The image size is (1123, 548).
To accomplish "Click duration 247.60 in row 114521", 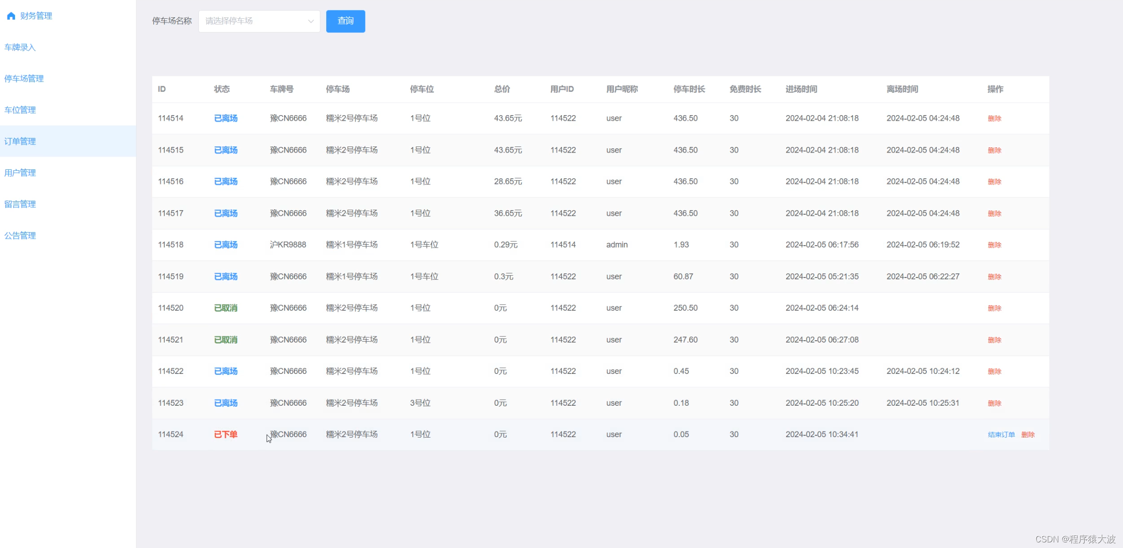I will point(685,340).
